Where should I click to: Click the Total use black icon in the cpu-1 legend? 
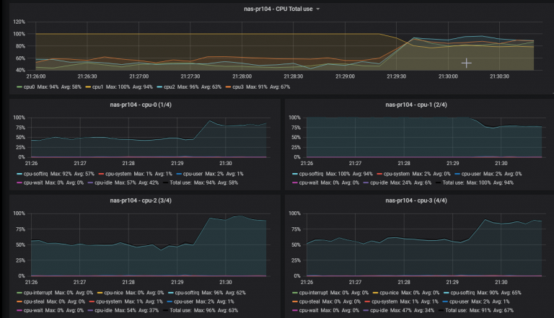point(439,182)
